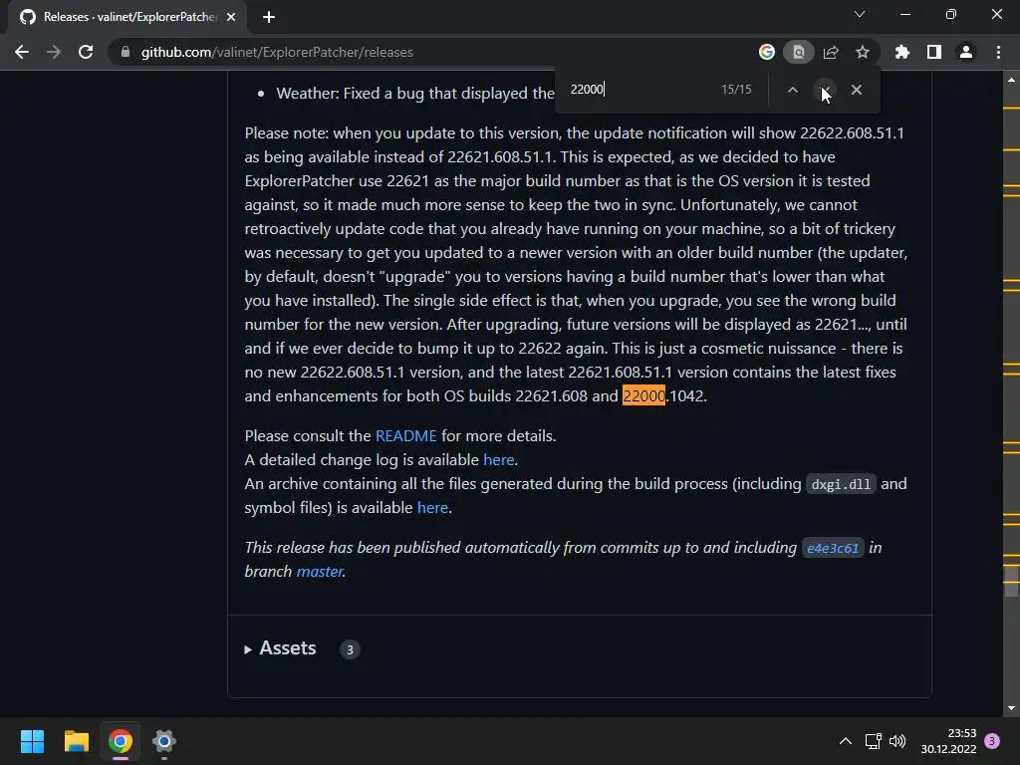
Task: Open the clock showing 23:53
Action: (948, 741)
